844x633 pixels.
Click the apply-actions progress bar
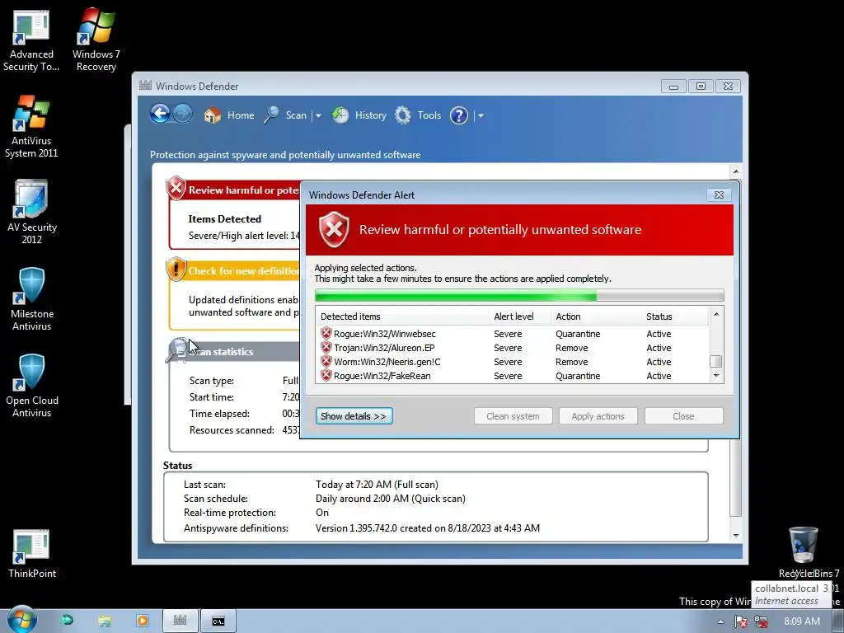519,295
